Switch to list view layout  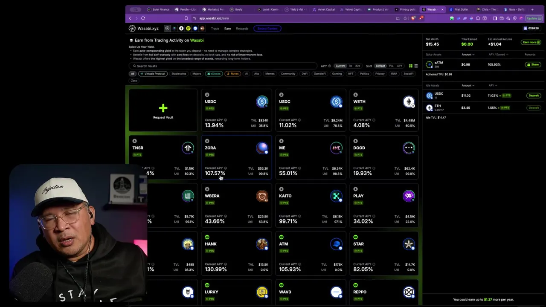click(x=416, y=66)
